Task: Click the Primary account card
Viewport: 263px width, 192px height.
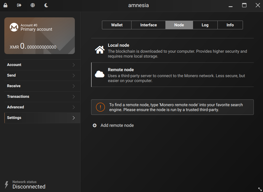Action: pyautogui.click(x=40, y=36)
